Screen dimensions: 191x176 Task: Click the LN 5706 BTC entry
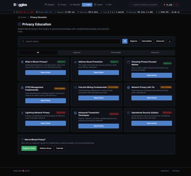pos(168,12)
